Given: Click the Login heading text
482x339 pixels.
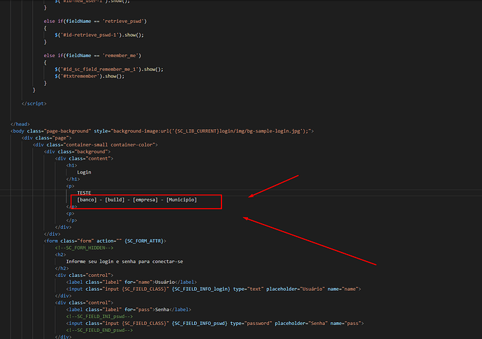Looking at the screenshot, I should (84, 172).
